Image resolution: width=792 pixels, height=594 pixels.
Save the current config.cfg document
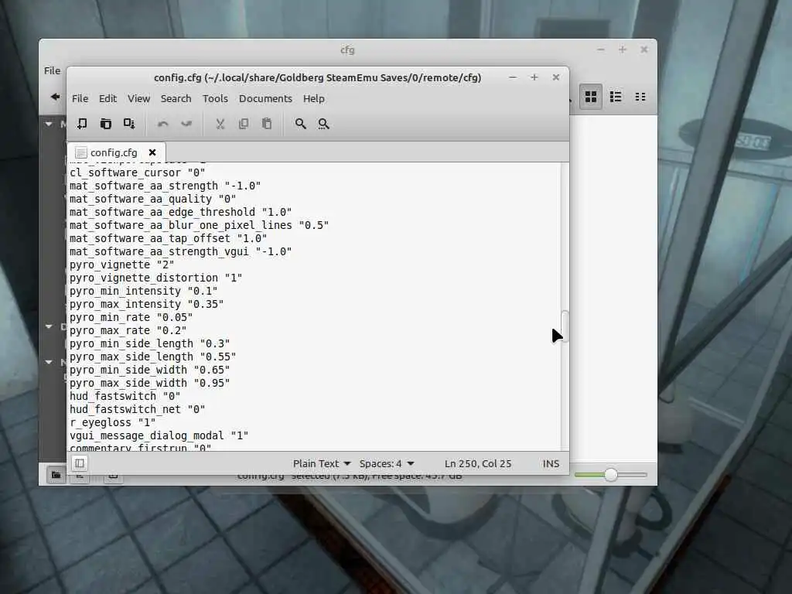129,124
